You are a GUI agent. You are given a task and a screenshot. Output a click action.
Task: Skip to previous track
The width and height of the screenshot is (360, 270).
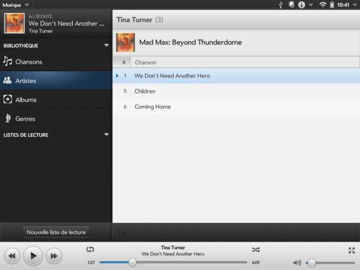[x=12, y=256]
